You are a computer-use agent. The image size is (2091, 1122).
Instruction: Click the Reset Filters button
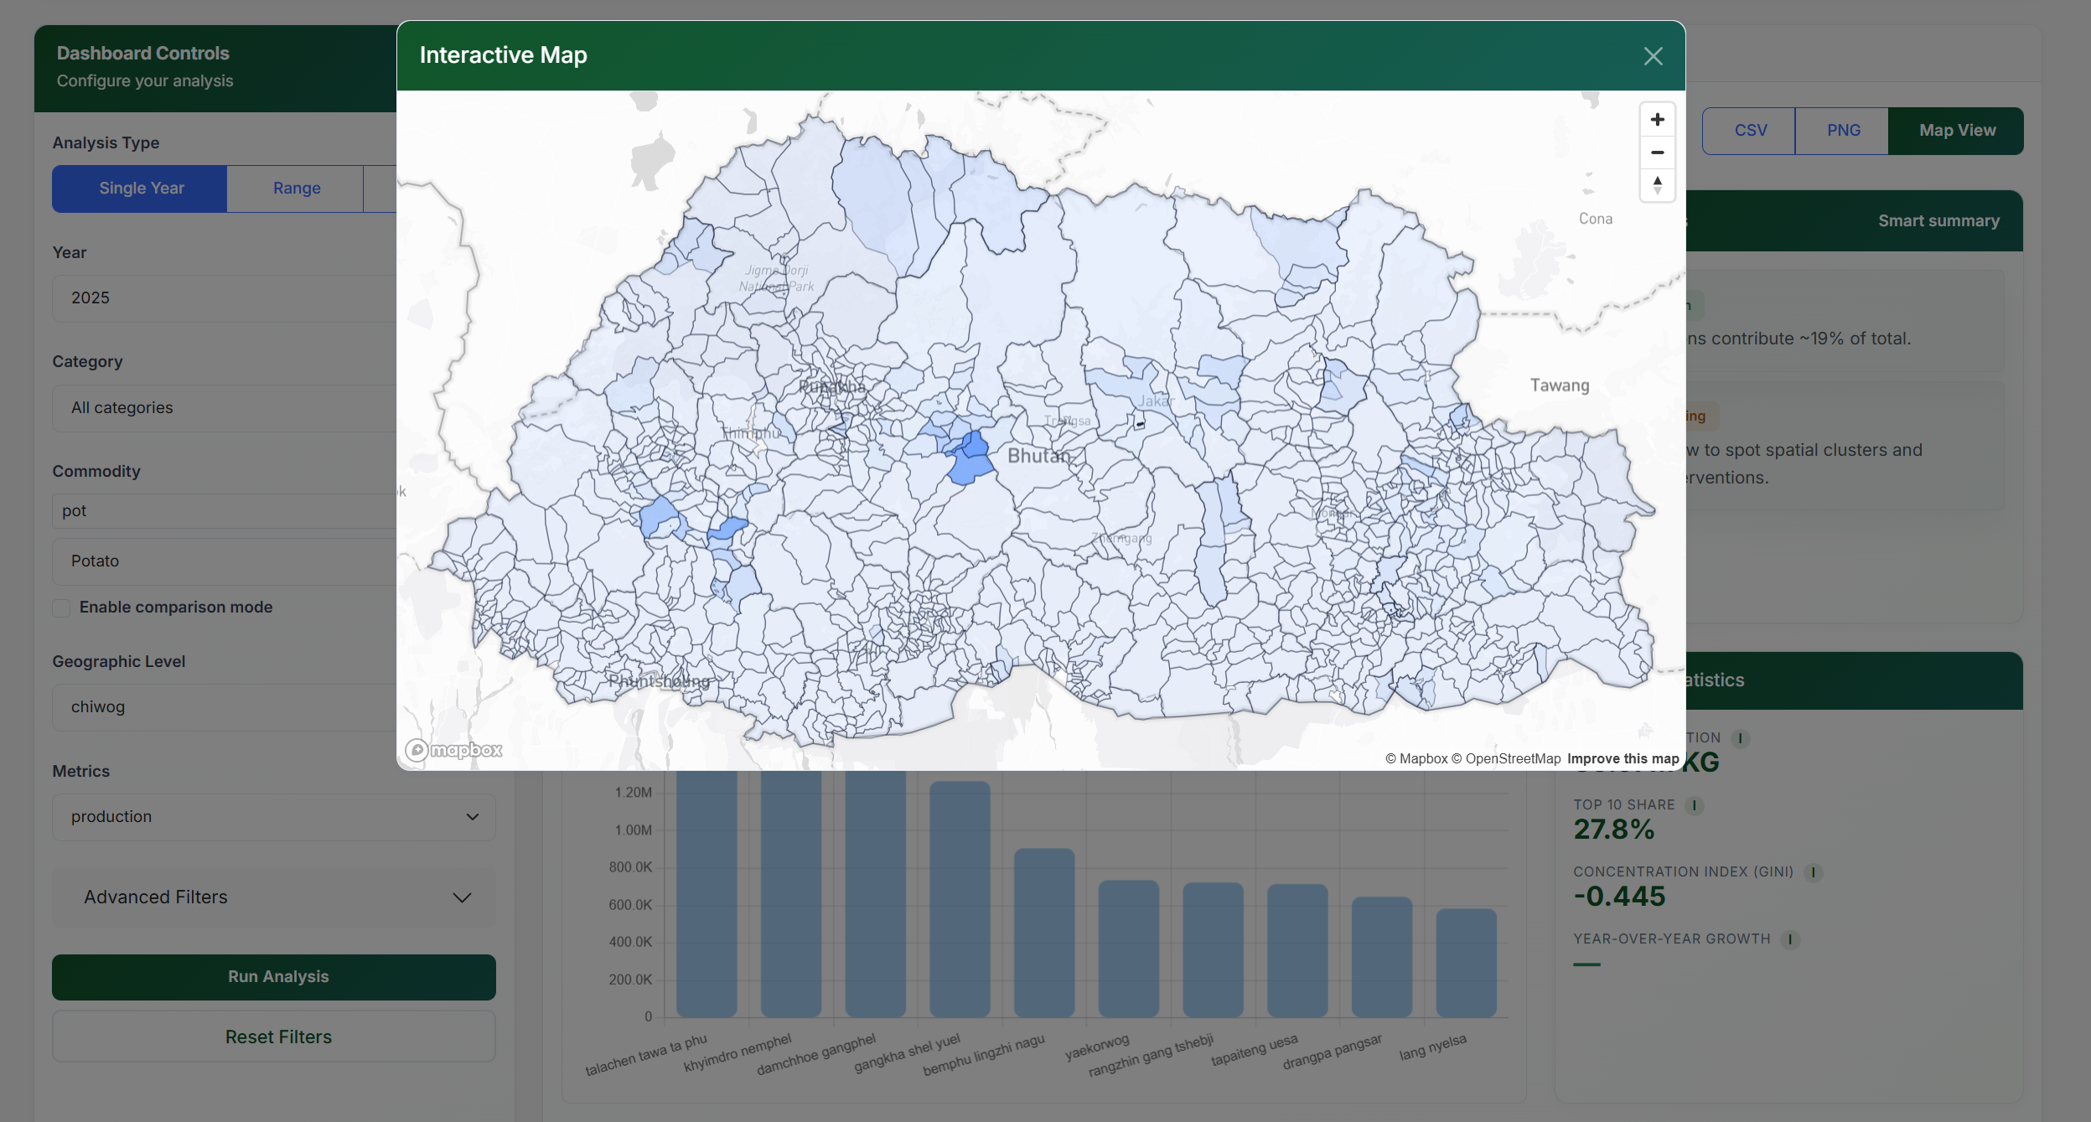tap(273, 1037)
